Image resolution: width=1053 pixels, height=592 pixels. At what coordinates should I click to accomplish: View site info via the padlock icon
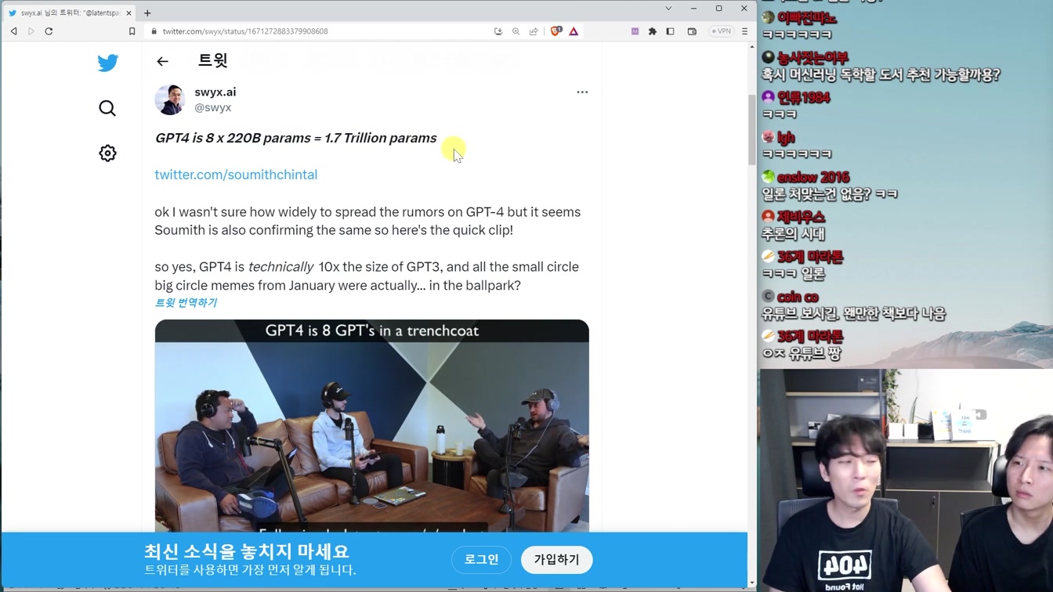pyautogui.click(x=154, y=31)
